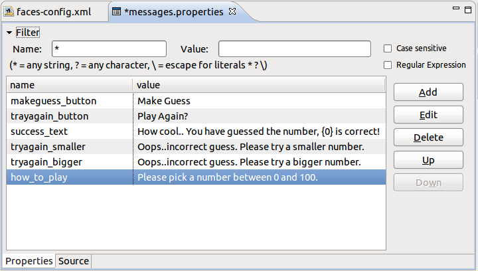Switch to the faces-config.xml tab
478x271 pixels.
pos(53,12)
